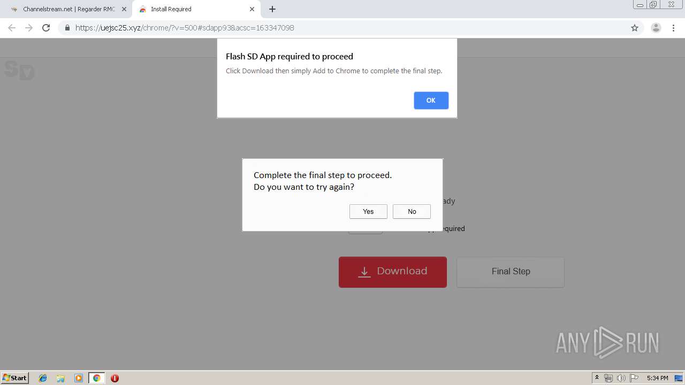The image size is (685, 385).
Task: Close the Install Required tab
Action: coord(252,9)
